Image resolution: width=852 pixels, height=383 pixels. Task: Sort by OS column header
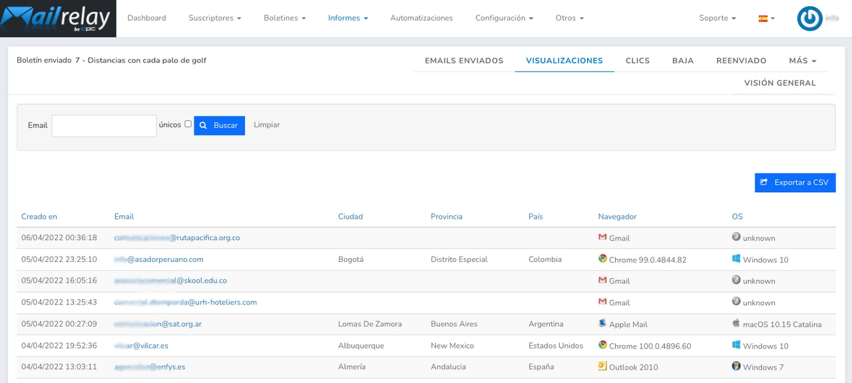coord(738,217)
